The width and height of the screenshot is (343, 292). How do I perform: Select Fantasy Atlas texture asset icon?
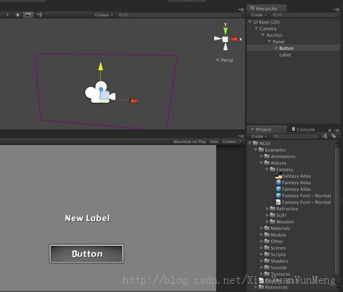point(279,176)
